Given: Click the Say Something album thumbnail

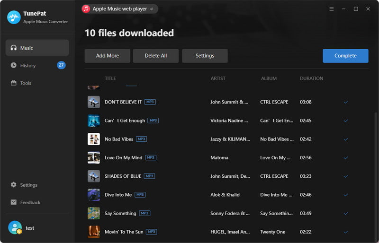Looking at the screenshot, I should [94, 213].
